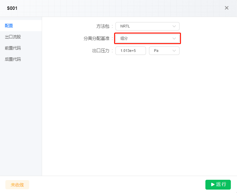Image resolution: width=237 pixels, height=193 pixels.
Task: Open the 分离分配基准 dropdown showing 组分
Action: (x=147, y=39)
